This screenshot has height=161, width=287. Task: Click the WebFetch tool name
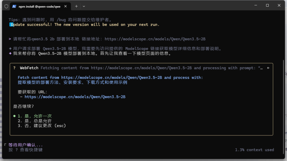coord(29,68)
